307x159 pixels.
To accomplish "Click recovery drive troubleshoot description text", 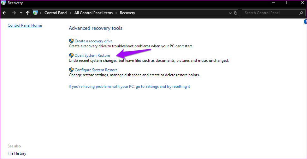I will pyautogui.click(x=131, y=46).
